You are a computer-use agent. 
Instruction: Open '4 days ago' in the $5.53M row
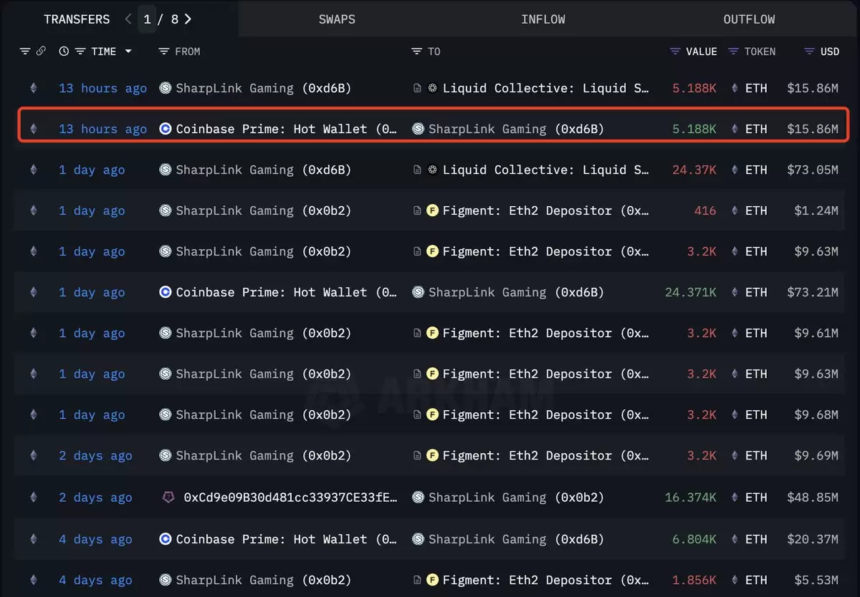pyautogui.click(x=95, y=580)
